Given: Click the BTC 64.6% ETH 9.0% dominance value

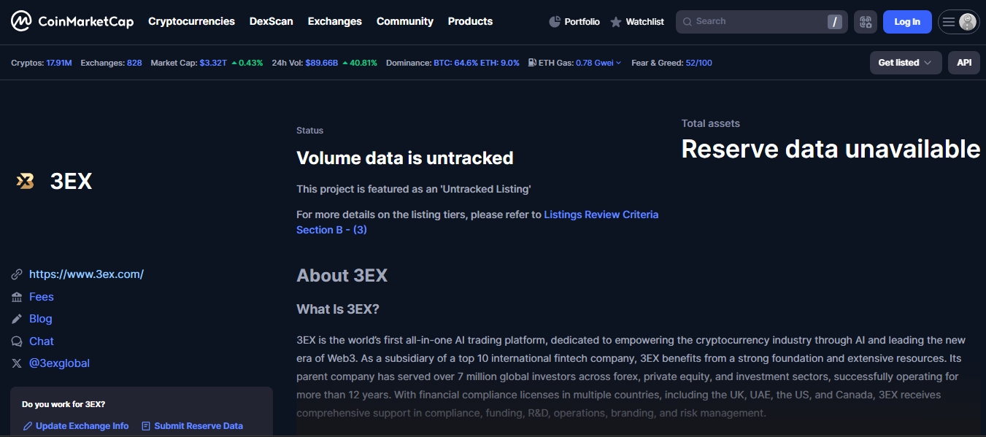Looking at the screenshot, I should tap(477, 63).
